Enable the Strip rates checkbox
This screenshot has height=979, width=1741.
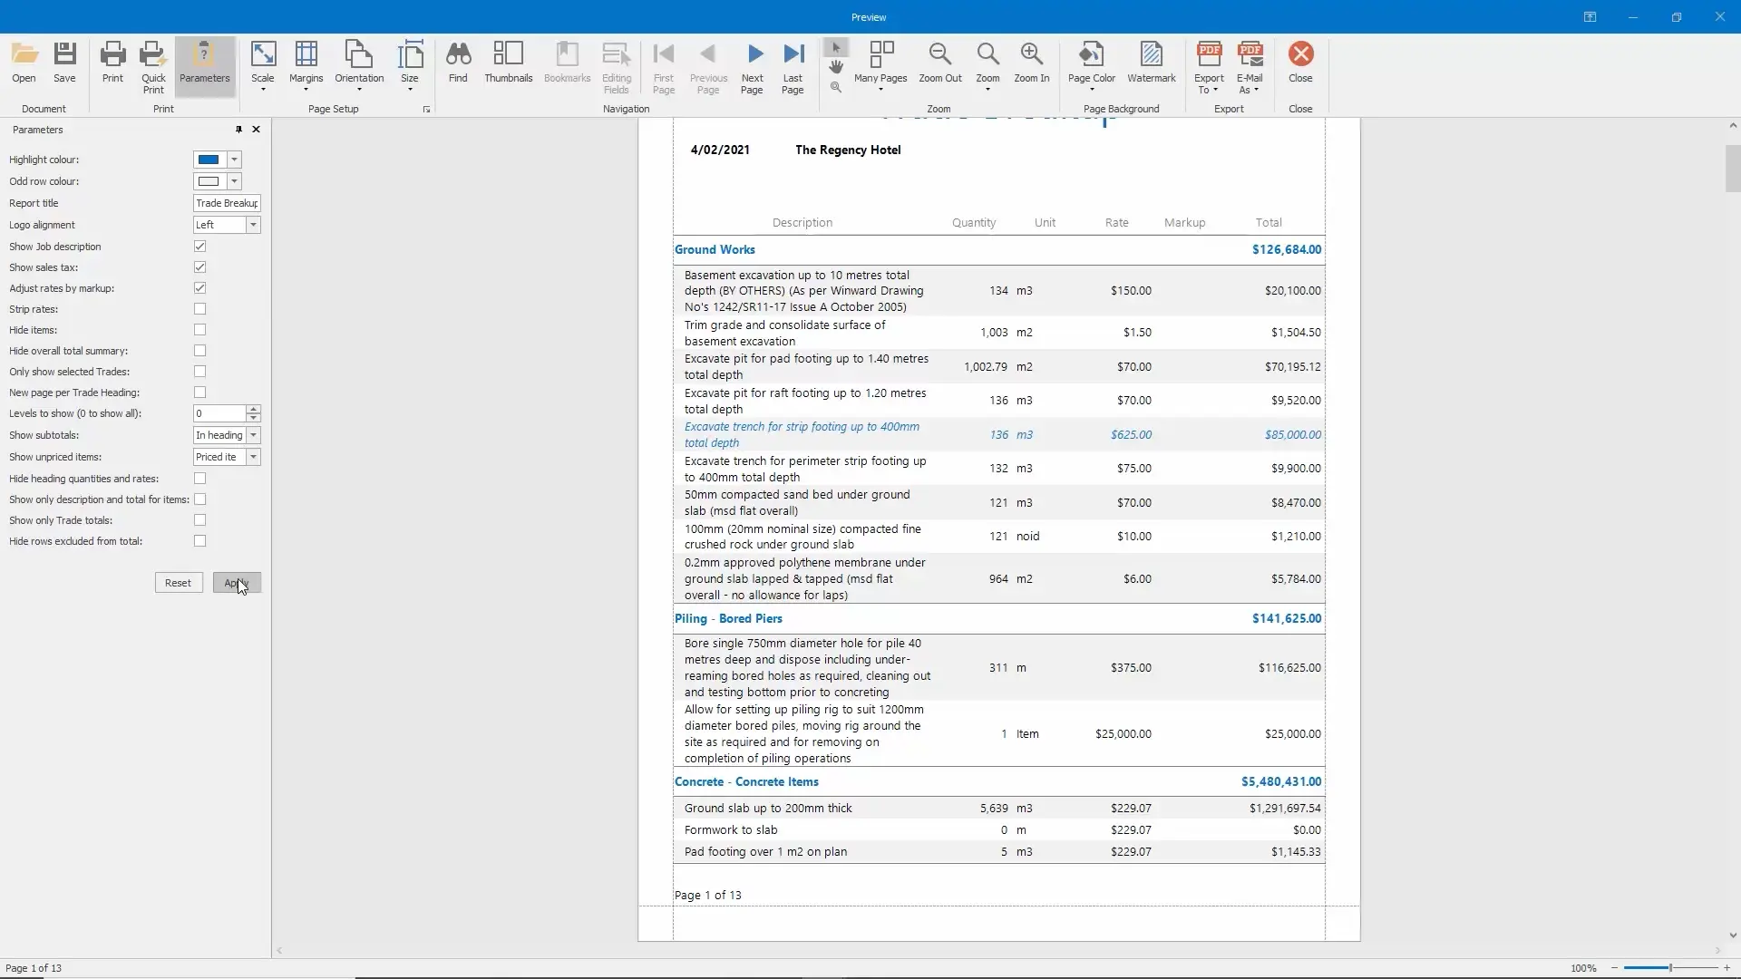pyautogui.click(x=199, y=309)
